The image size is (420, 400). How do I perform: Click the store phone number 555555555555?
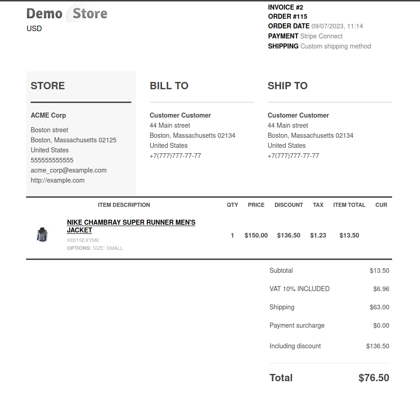pos(52,160)
